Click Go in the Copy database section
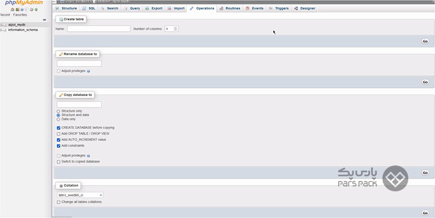This screenshot has width=435, height=218. (425, 173)
